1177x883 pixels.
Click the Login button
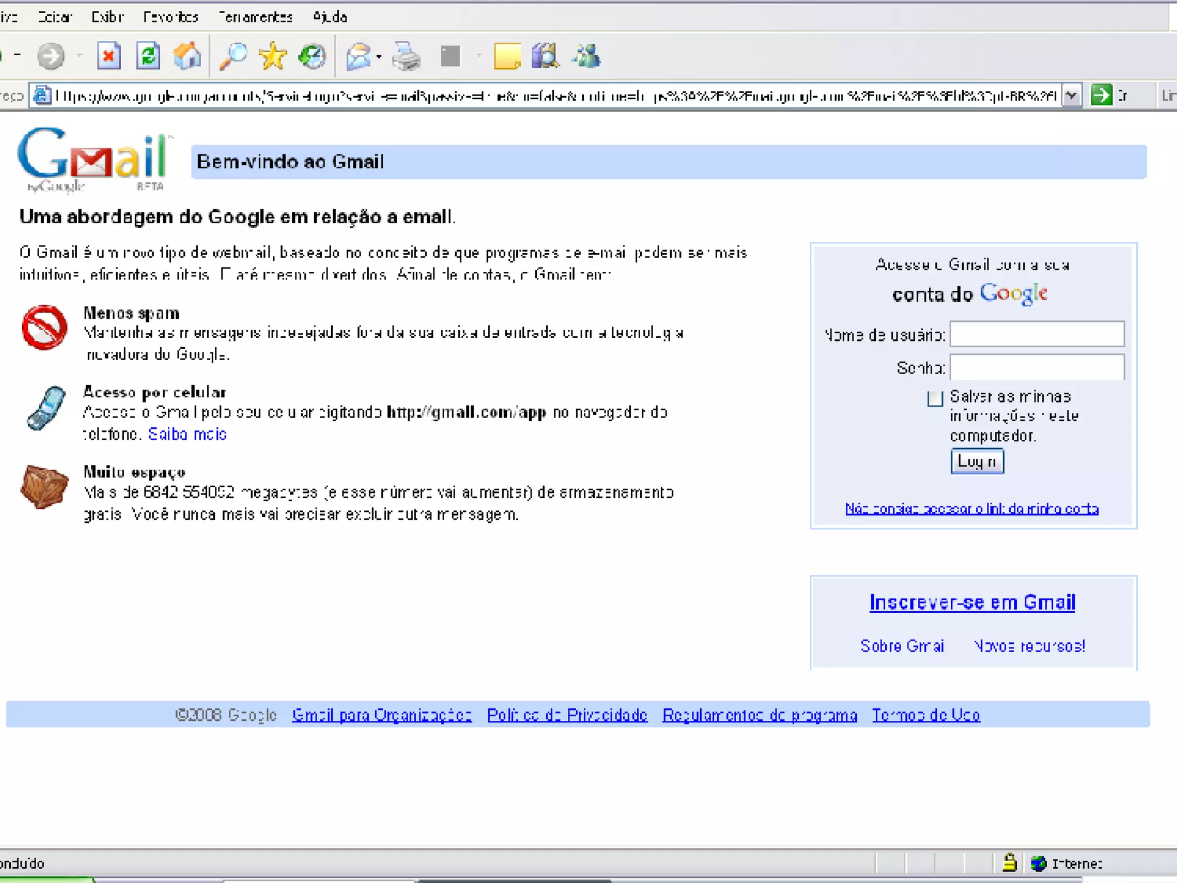coord(977,461)
